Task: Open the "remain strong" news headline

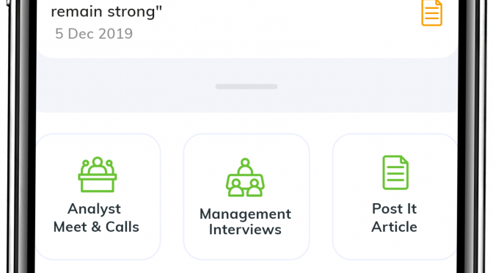Action: 106,11
